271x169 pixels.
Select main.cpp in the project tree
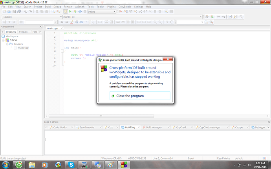23,48
